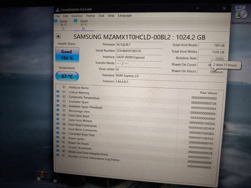This screenshot has height=188, width=251.
Task: Open the ChromeSetup desktop icon
Action: [x=241, y=15]
